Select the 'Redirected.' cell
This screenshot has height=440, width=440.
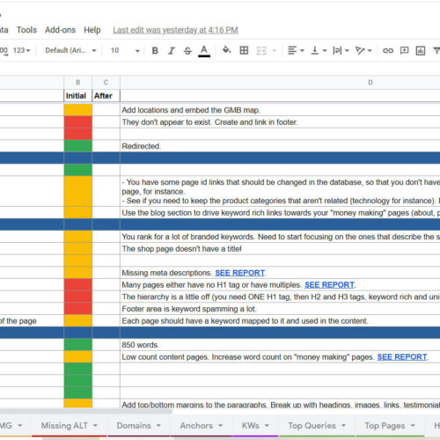(x=280, y=146)
